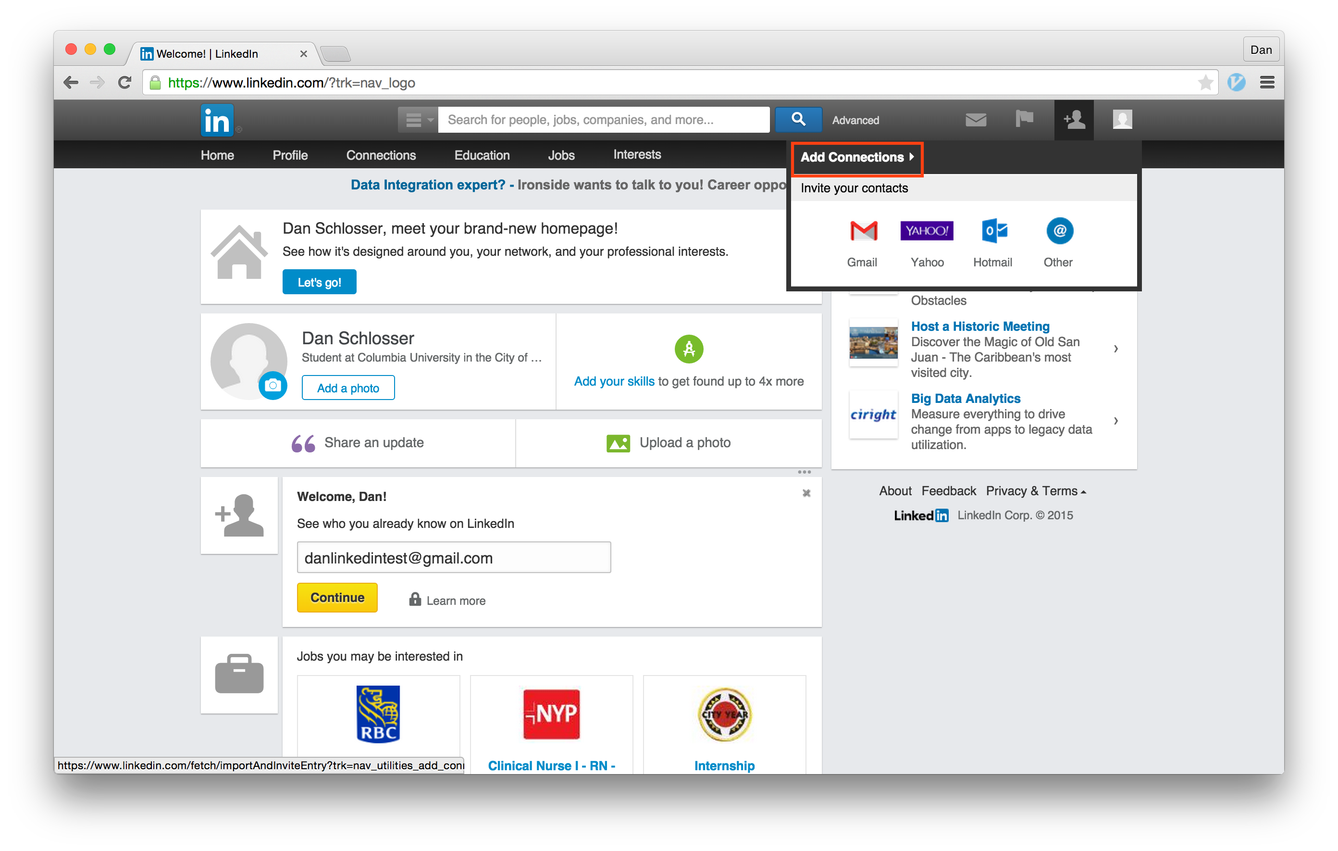This screenshot has width=1338, height=851.
Task: Click the house icon in welcome card
Action: pos(239,252)
